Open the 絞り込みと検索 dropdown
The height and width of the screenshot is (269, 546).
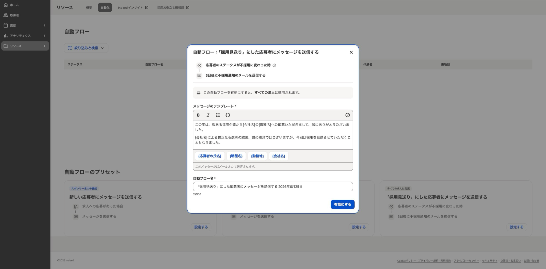pyautogui.click(x=86, y=48)
